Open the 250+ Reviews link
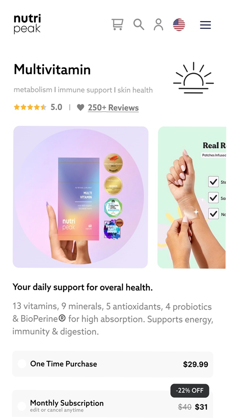227x418 pixels. (113, 108)
